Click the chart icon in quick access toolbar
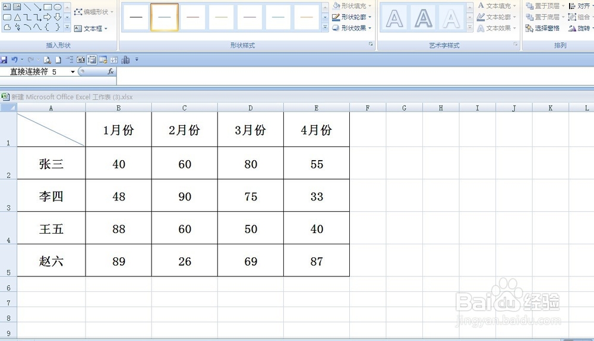594x341 pixels. pos(125,60)
